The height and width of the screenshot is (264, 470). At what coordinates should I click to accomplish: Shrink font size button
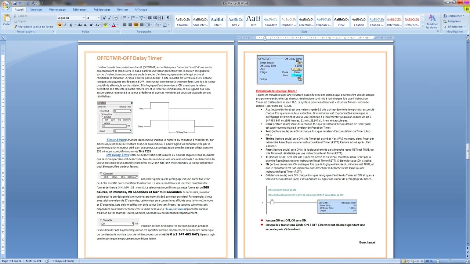click(109, 18)
